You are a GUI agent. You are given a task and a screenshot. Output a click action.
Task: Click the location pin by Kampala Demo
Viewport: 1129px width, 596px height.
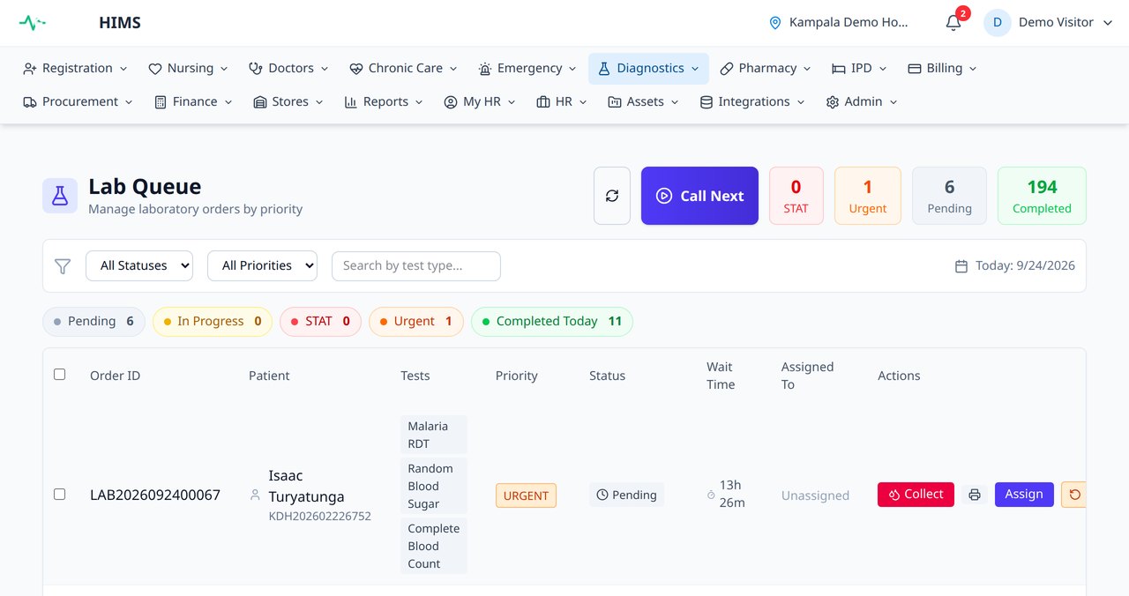click(x=775, y=23)
